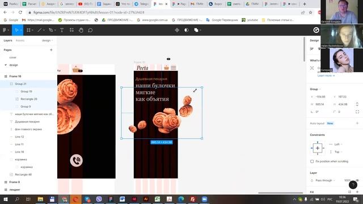Open Boolean operations dropdown arrow
This screenshot has height=204, width=363.
tap(200, 30)
